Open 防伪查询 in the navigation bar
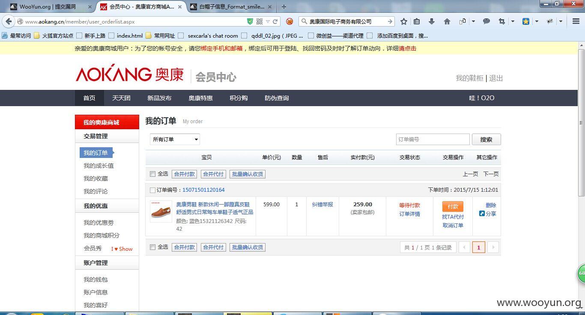 click(277, 98)
